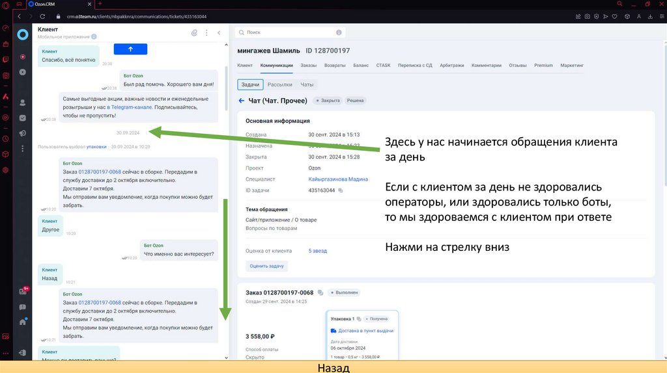Open the extensions cube icon in toolbar
This screenshot has width=667, height=373.
[627, 16]
